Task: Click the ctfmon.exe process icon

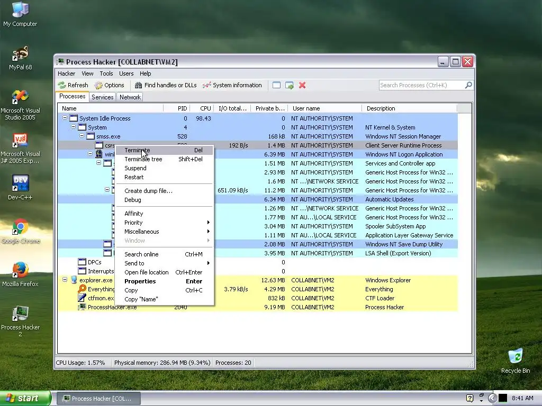Action: [82, 298]
